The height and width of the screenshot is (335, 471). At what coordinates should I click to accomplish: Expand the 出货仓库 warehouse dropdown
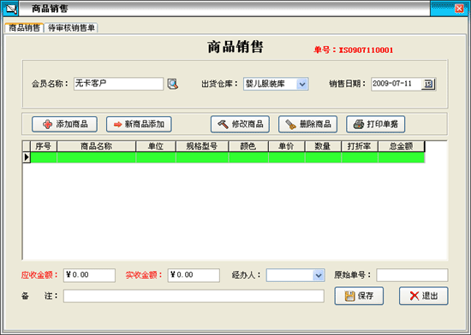302,84
